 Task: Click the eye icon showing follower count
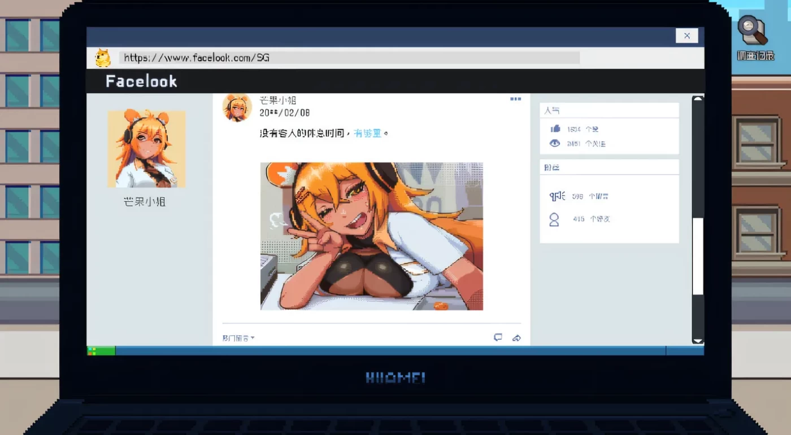pyautogui.click(x=554, y=143)
